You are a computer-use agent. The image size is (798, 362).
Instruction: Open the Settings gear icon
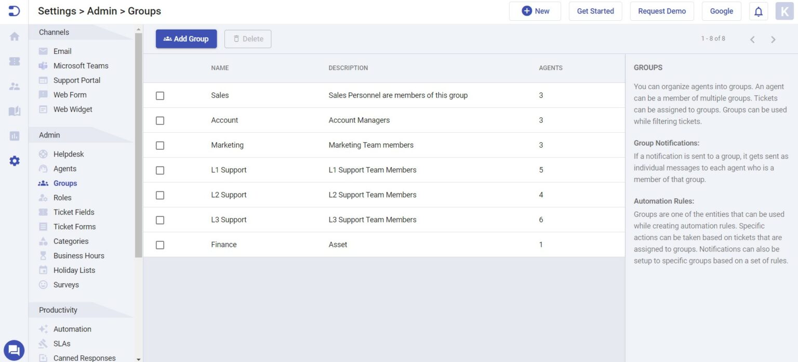point(14,161)
